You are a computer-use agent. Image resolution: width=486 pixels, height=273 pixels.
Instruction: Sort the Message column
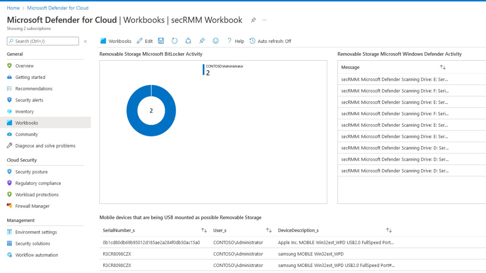click(x=443, y=67)
